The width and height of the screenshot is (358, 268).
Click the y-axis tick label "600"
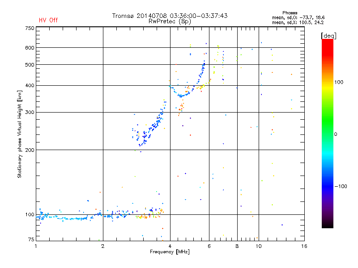pyautogui.click(x=30, y=48)
